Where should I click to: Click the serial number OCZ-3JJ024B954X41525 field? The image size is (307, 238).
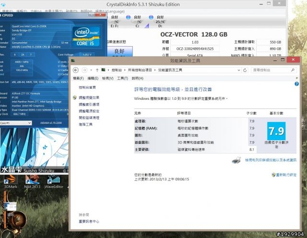tap(195, 49)
